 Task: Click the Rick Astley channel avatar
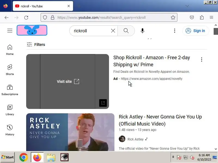point(122,139)
